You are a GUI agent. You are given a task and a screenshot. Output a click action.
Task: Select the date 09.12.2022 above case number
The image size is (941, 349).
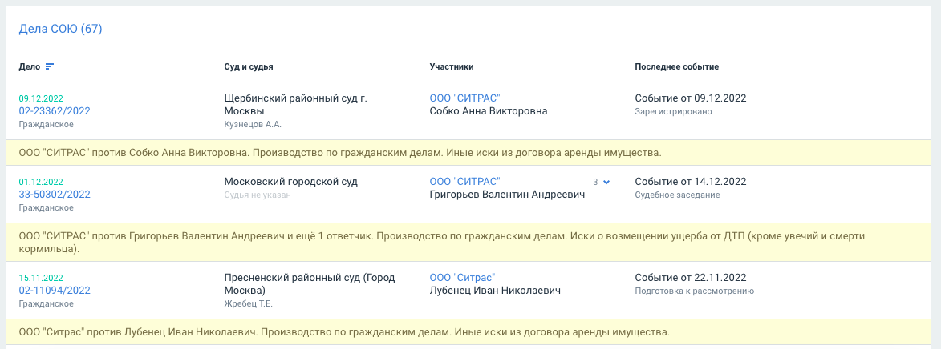click(41, 98)
